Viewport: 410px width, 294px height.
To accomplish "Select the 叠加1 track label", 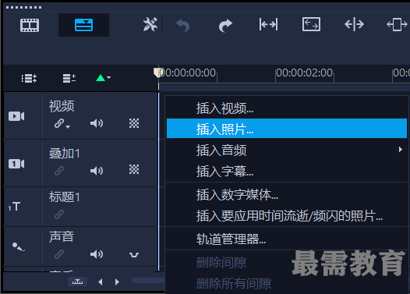I will [x=65, y=154].
